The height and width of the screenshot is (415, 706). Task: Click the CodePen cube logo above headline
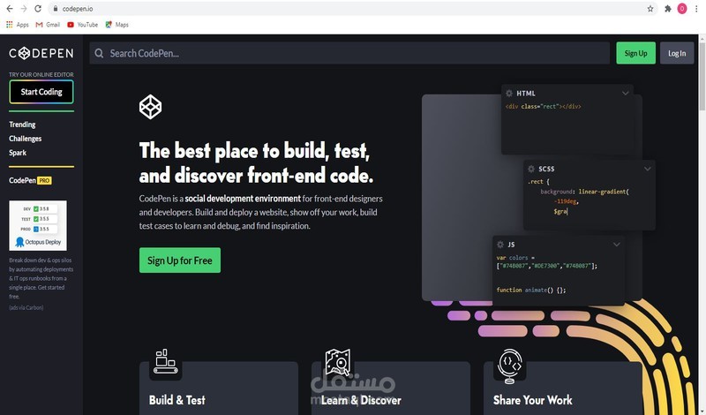click(150, 107)
